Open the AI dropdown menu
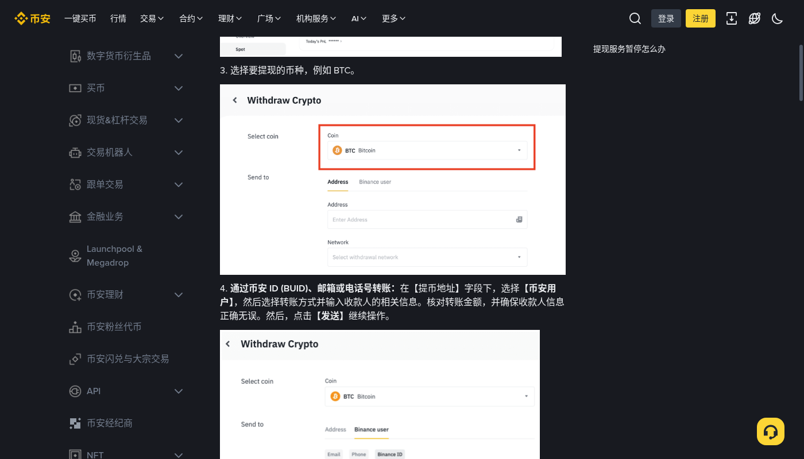The width and height of the screenshot is (804, 459). 359,18
